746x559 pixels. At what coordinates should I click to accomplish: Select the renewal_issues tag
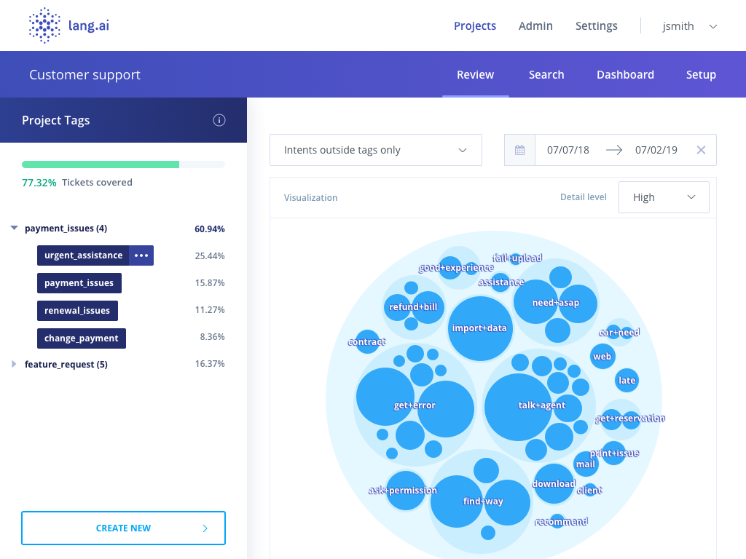pos(77,311)
